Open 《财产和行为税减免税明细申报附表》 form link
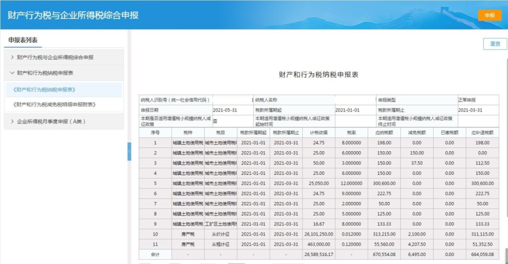 (64, 104)
